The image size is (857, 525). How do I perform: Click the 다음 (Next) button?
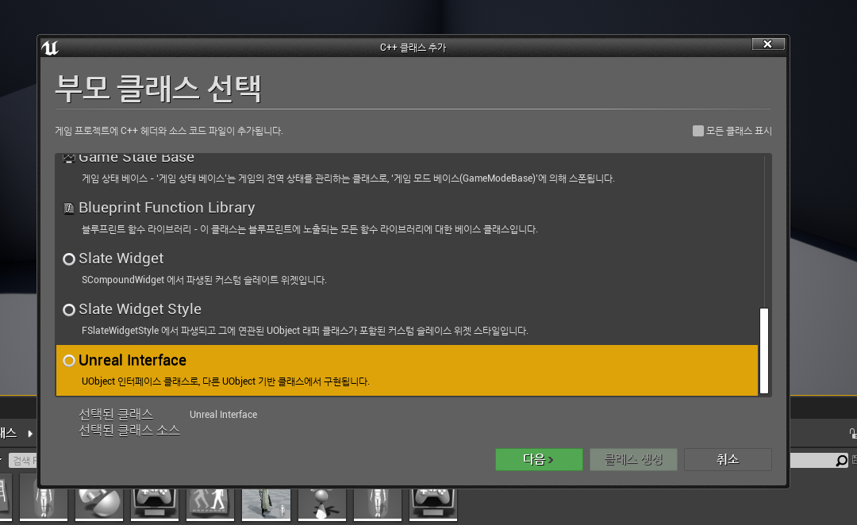pos(539,459)
